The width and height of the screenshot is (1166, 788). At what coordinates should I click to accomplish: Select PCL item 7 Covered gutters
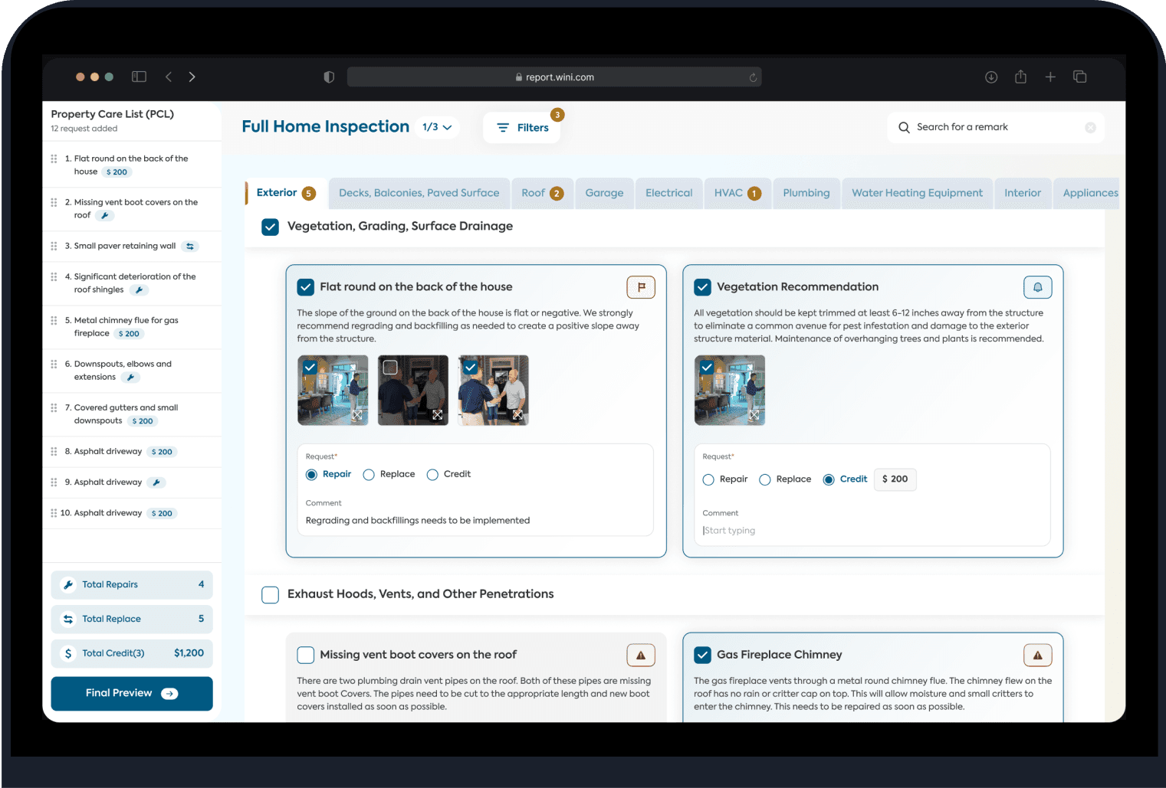[132, 414]
